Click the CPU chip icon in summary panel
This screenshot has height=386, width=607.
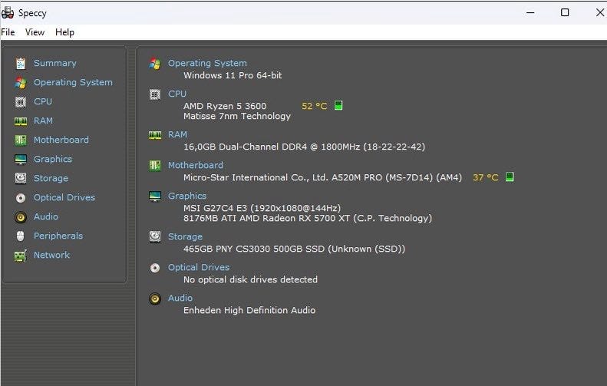155,94
